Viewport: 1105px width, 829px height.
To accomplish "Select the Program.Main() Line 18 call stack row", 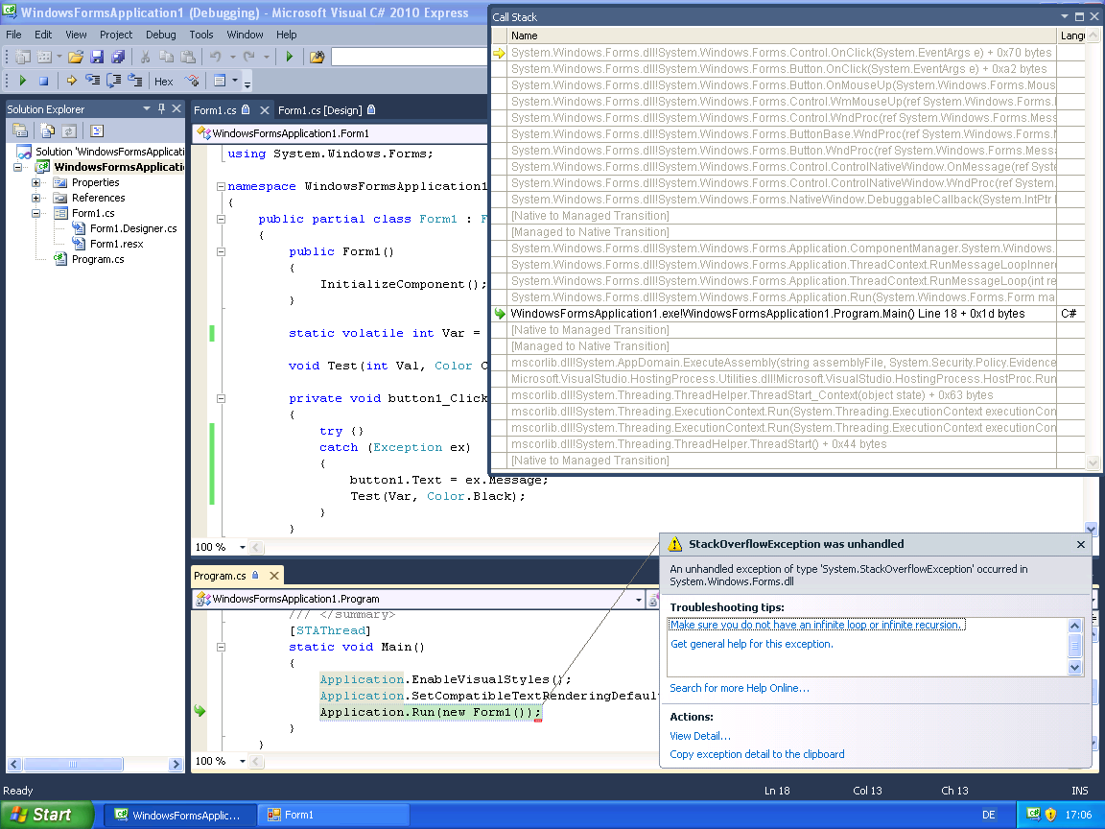I will 788,314.
